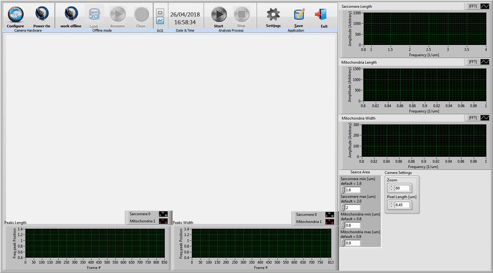Toggle |FFT| button on Sarcomere Length graph

(x=473, y=6)
